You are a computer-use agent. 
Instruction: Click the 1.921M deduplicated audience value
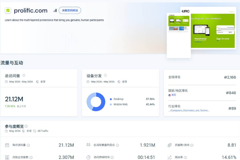(148, 145)
